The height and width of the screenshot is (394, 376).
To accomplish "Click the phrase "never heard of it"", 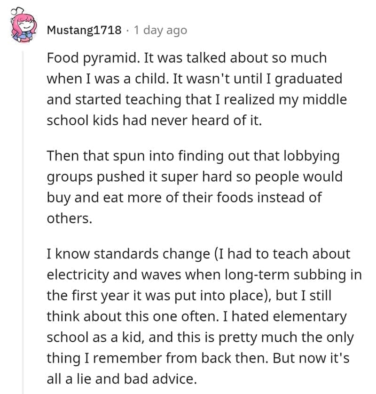I will point(219,120).
